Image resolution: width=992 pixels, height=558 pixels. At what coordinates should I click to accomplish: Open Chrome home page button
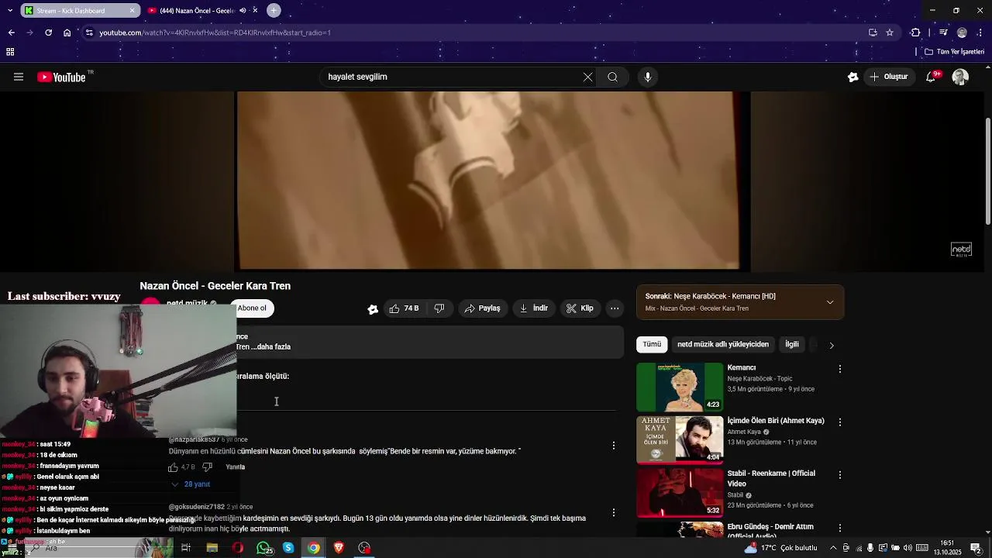67,33
